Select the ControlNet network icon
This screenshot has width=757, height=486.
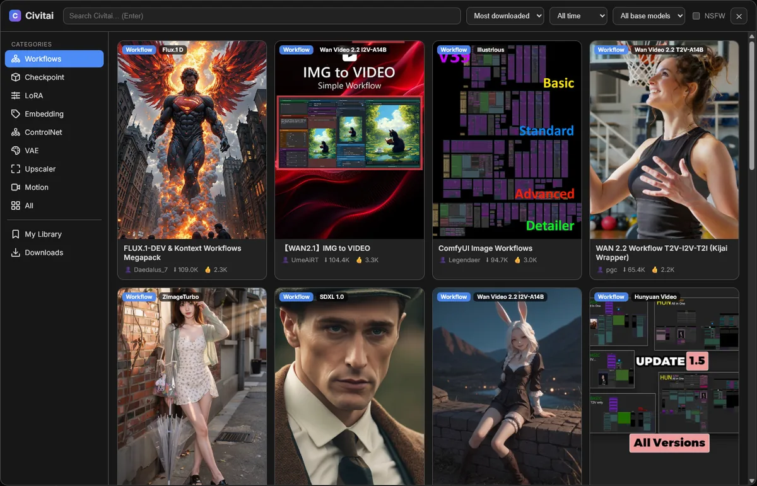tap(16, 132)
